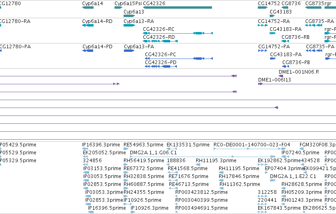
Task: Click the Cyp6a13 gene label
Action: [134, 12]
